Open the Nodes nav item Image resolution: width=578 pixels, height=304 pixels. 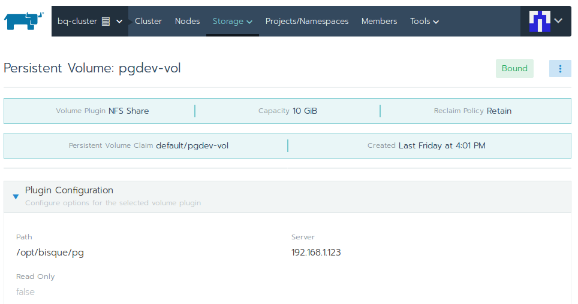[187, 21]
